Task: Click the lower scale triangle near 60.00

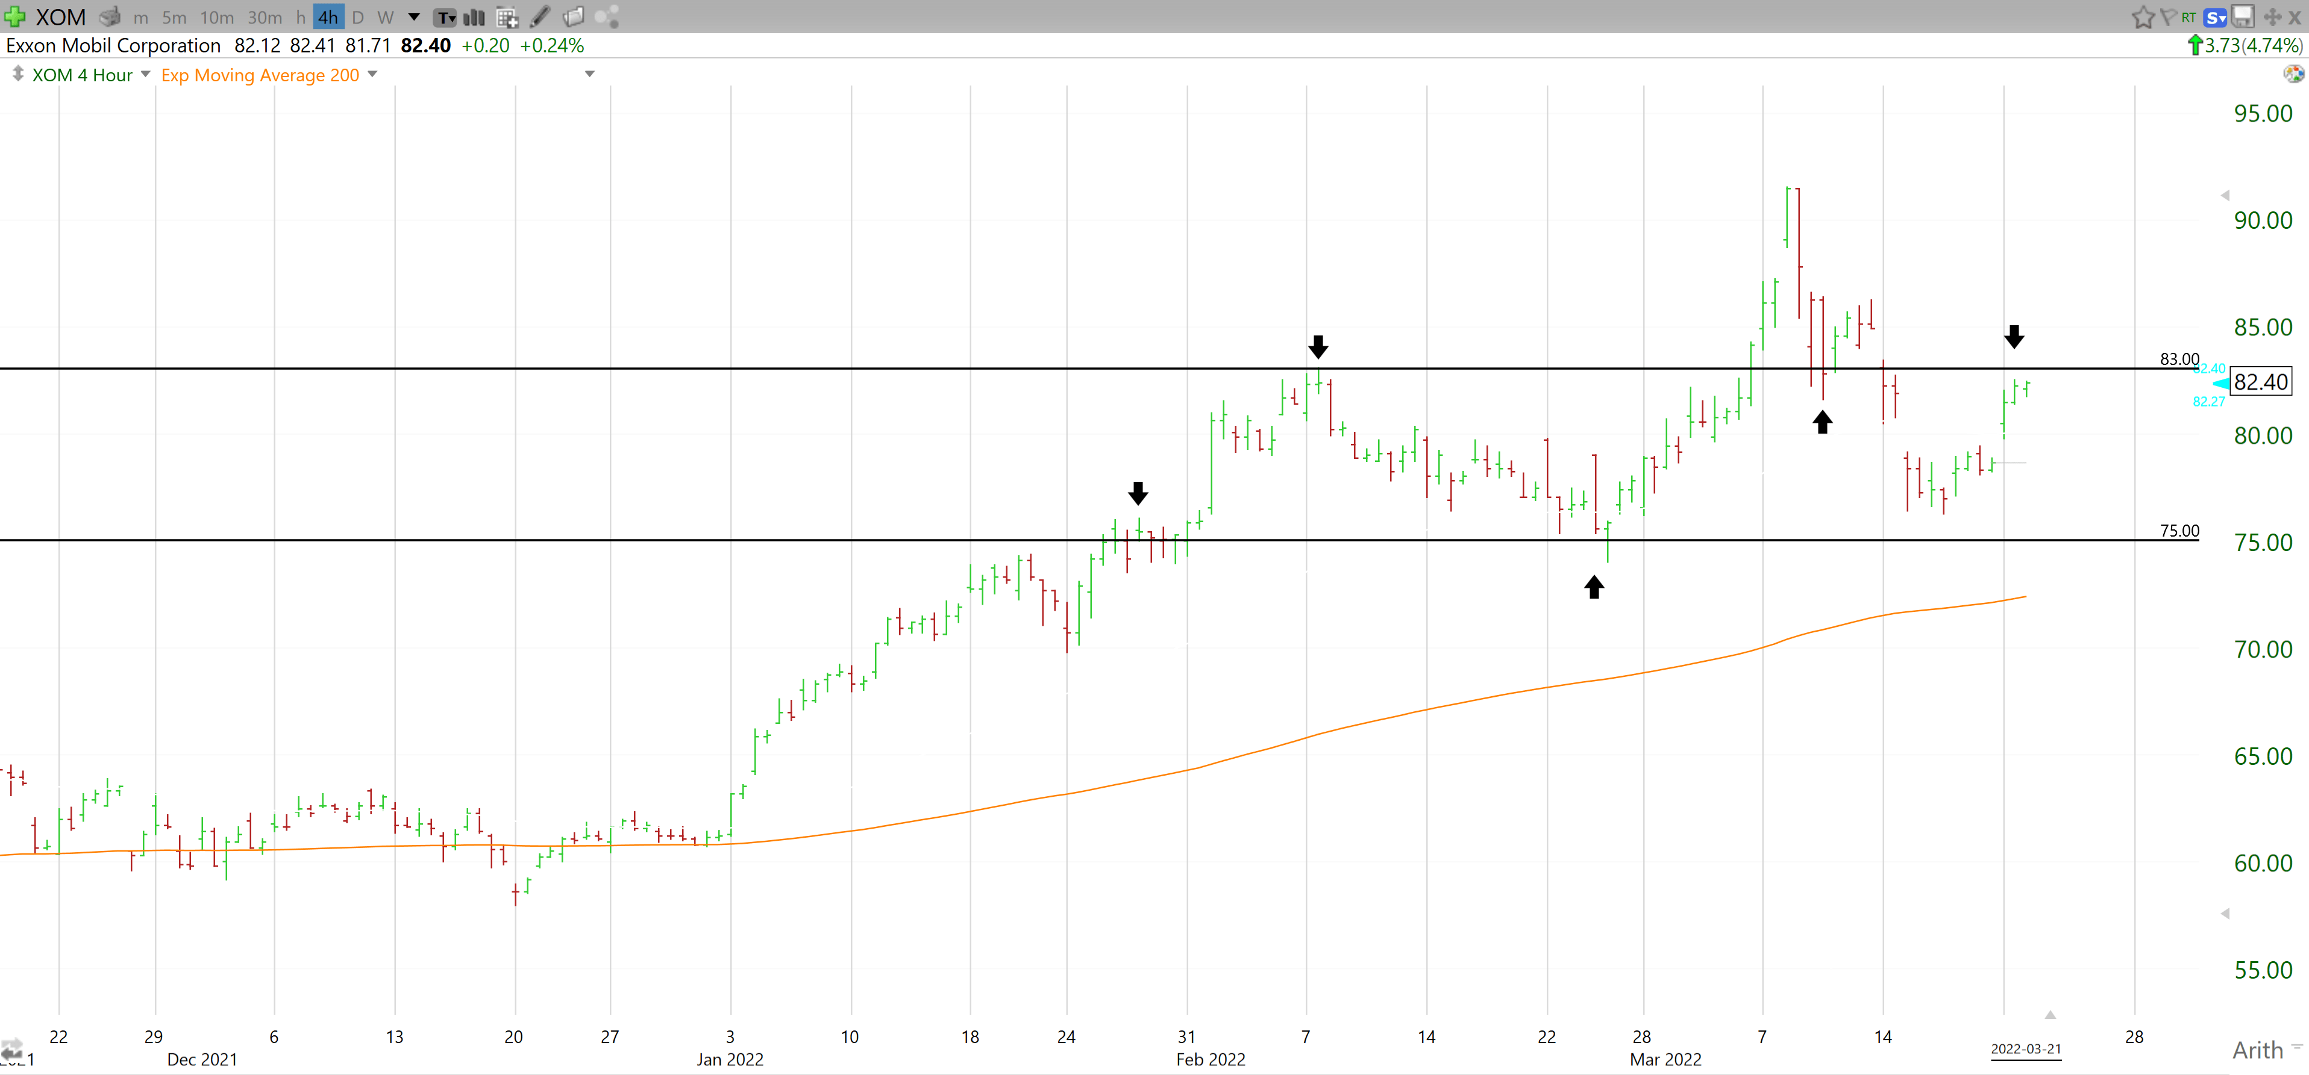Action: 2225,914
